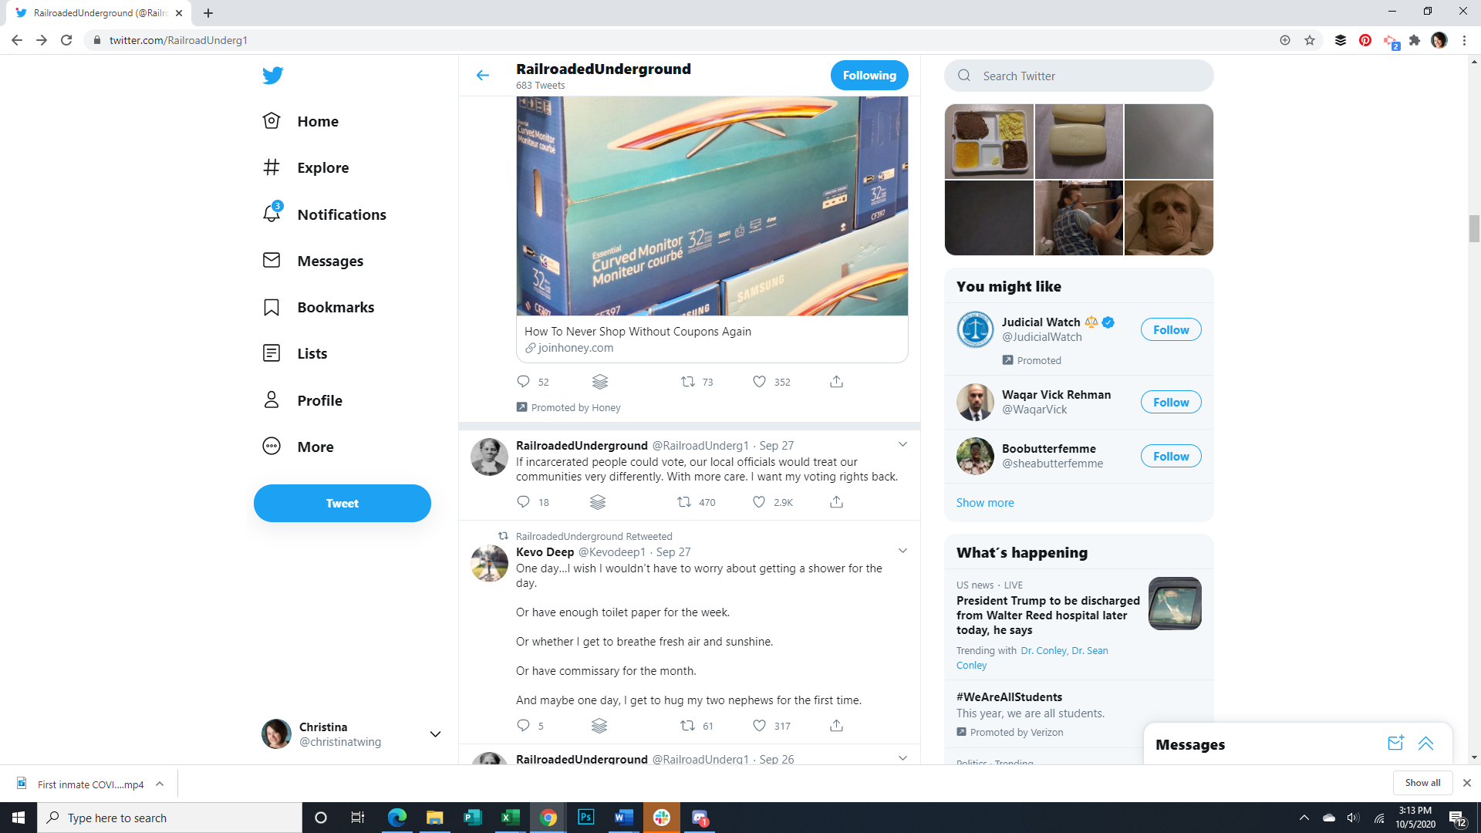Compose new message in Messages drawer

coord(1395,744)
